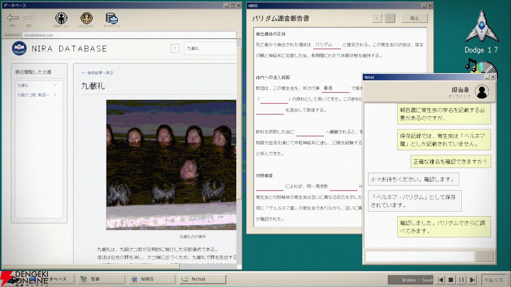Image resolution: width=511 pixels, height=287 pixels.
Task: Remove 九瞰礼 from recent documents
Action: pyautogui.click(x=55, y=85)
